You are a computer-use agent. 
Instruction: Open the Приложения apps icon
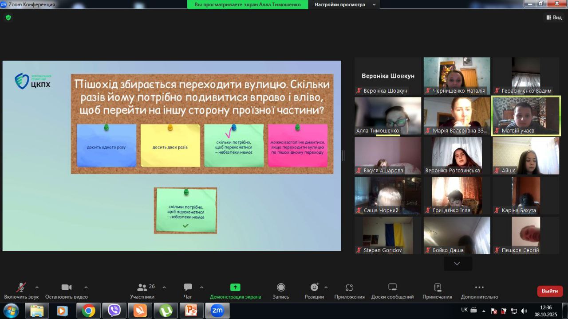coord(349,288)
